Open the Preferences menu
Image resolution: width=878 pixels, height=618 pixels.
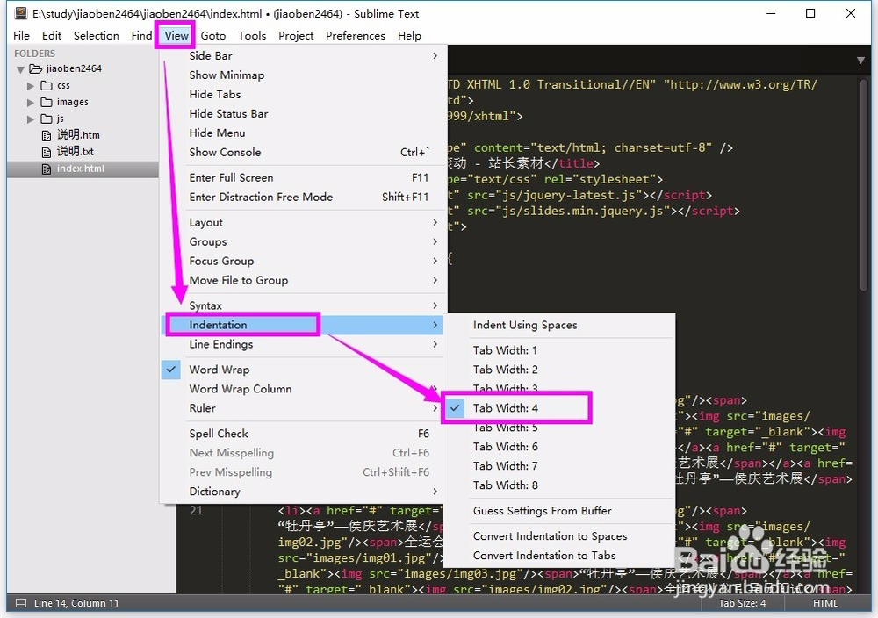[355, 35]
